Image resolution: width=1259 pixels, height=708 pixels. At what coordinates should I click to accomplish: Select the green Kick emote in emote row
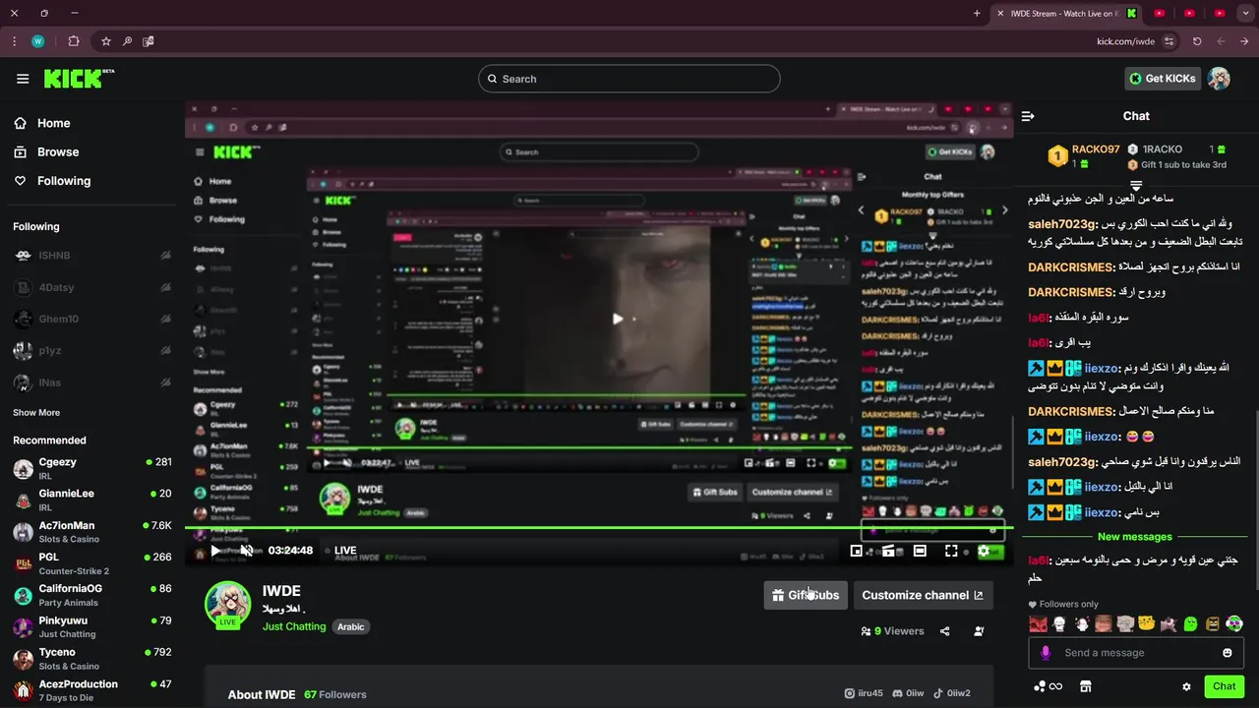(1190, 624)
